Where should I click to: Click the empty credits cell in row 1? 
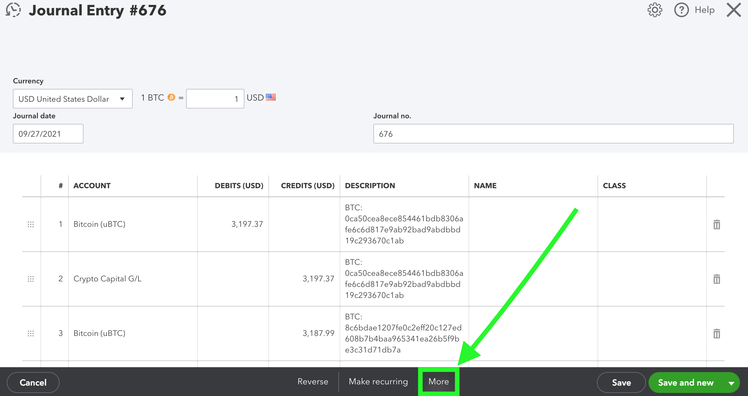click(304, 224)
